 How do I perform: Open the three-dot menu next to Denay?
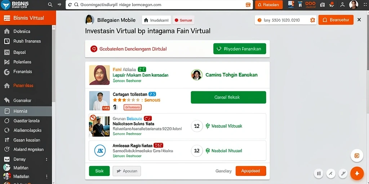coord(46,159)
